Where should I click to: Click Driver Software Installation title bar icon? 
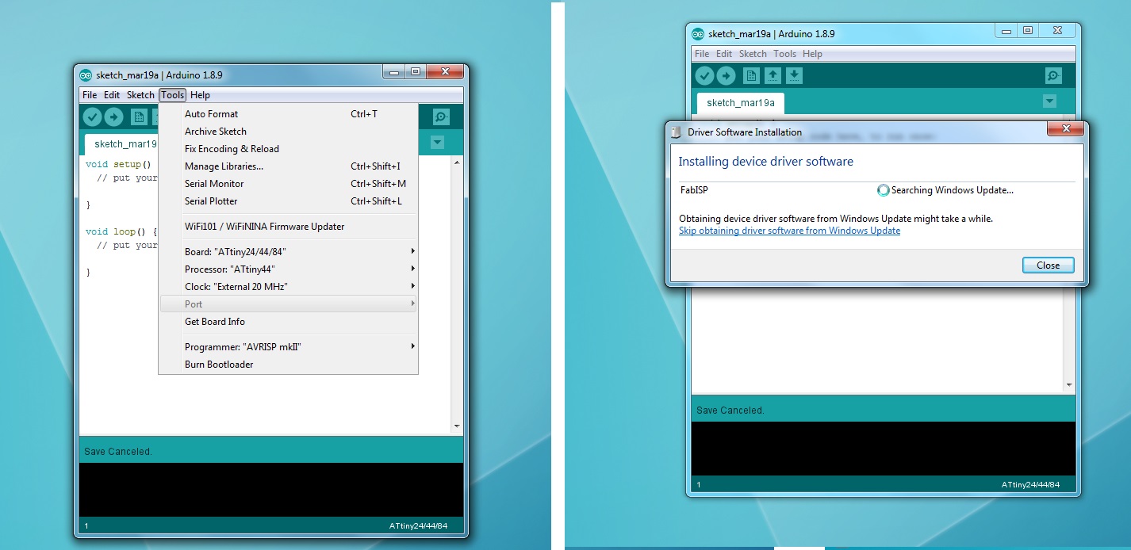[x=677, y=132]
